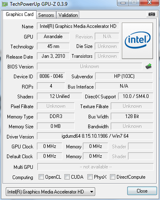Image resolution: width=160 pixels, height=200 pixels.
Task: Click the Release Date field Jan 3, 2010
Action: (x=53, y=56)
